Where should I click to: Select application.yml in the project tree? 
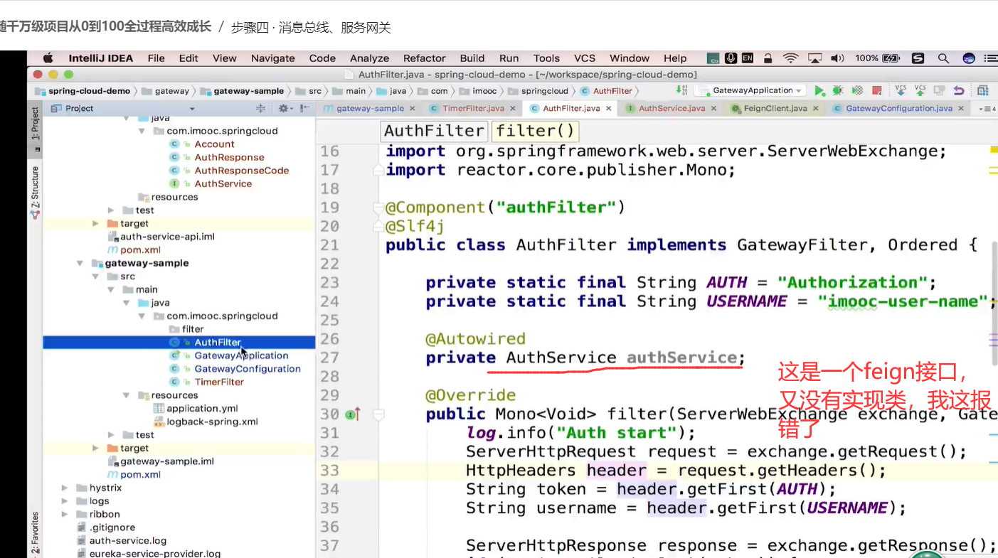(x=202, y=409)
